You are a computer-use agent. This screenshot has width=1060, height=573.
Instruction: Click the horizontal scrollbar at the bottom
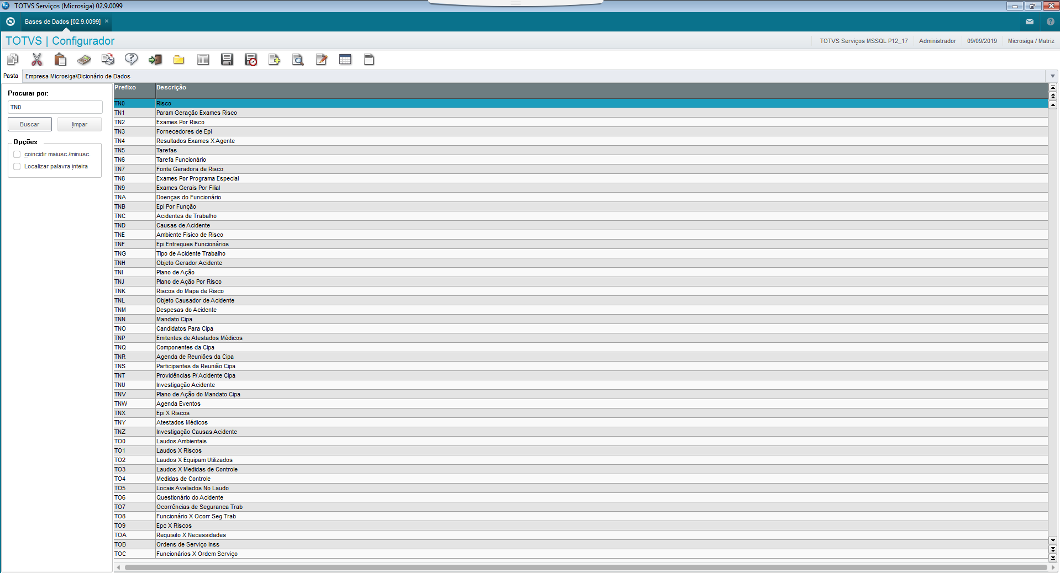pos(585,567)
